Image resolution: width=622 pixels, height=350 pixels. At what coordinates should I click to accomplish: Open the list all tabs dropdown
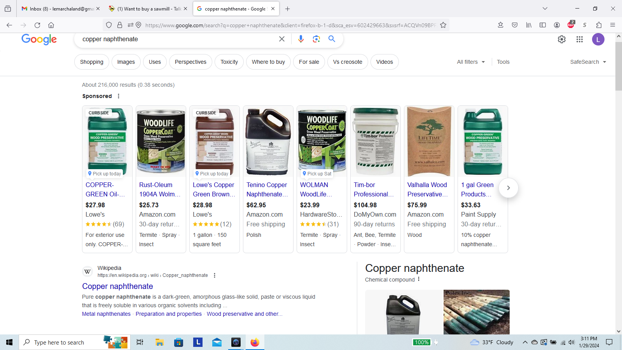pos(545,9)
